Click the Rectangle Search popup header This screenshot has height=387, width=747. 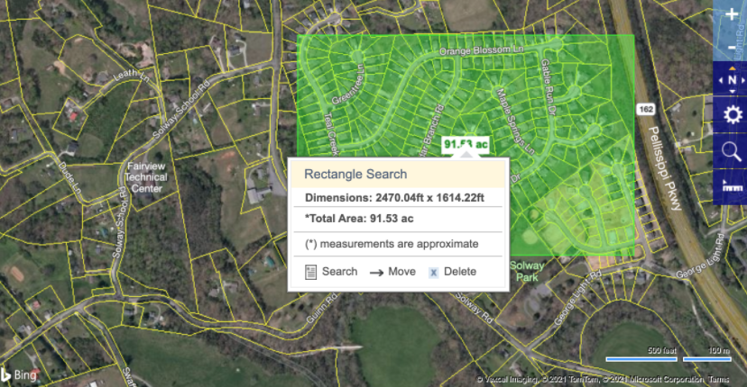(398, 174)
